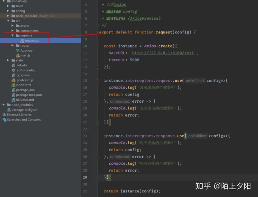Select the build folder icon
The height and width of the screenshot is (197, 258).
click(13, 6)
